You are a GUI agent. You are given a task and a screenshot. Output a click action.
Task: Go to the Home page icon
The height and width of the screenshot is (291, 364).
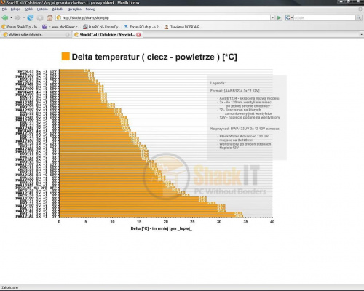tap(50, 17)
